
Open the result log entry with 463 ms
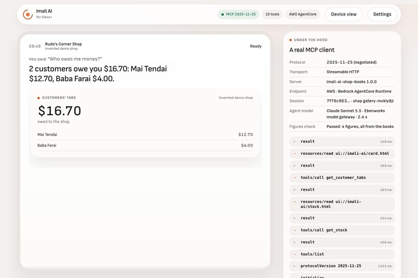(342, 189)
